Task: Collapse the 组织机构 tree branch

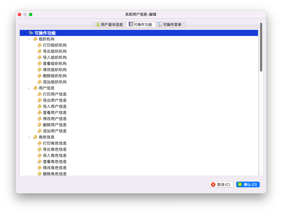Action: coord(29,39)
